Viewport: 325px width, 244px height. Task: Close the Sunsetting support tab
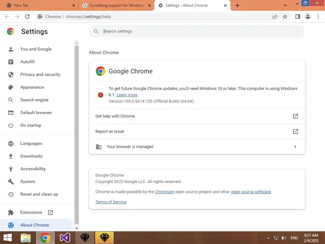149,5
